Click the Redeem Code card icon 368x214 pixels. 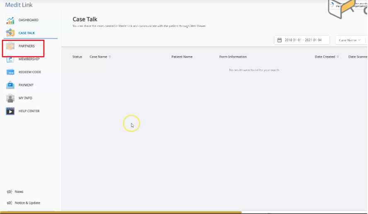pyautogui.click(x=10, y=72)
